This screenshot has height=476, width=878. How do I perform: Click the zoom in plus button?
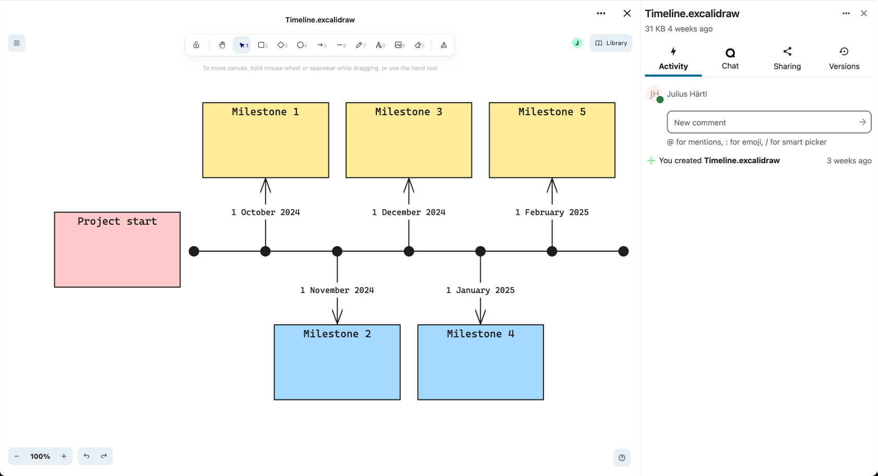tap(64, 456)
